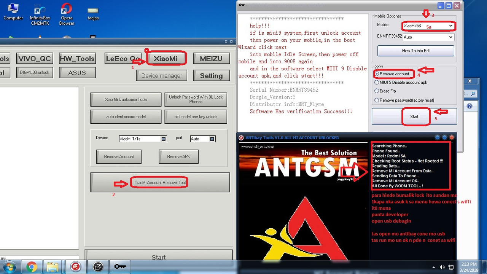Open network status tray icon
The width and height of the screenshot is (487, 274).
click(451, 267)
